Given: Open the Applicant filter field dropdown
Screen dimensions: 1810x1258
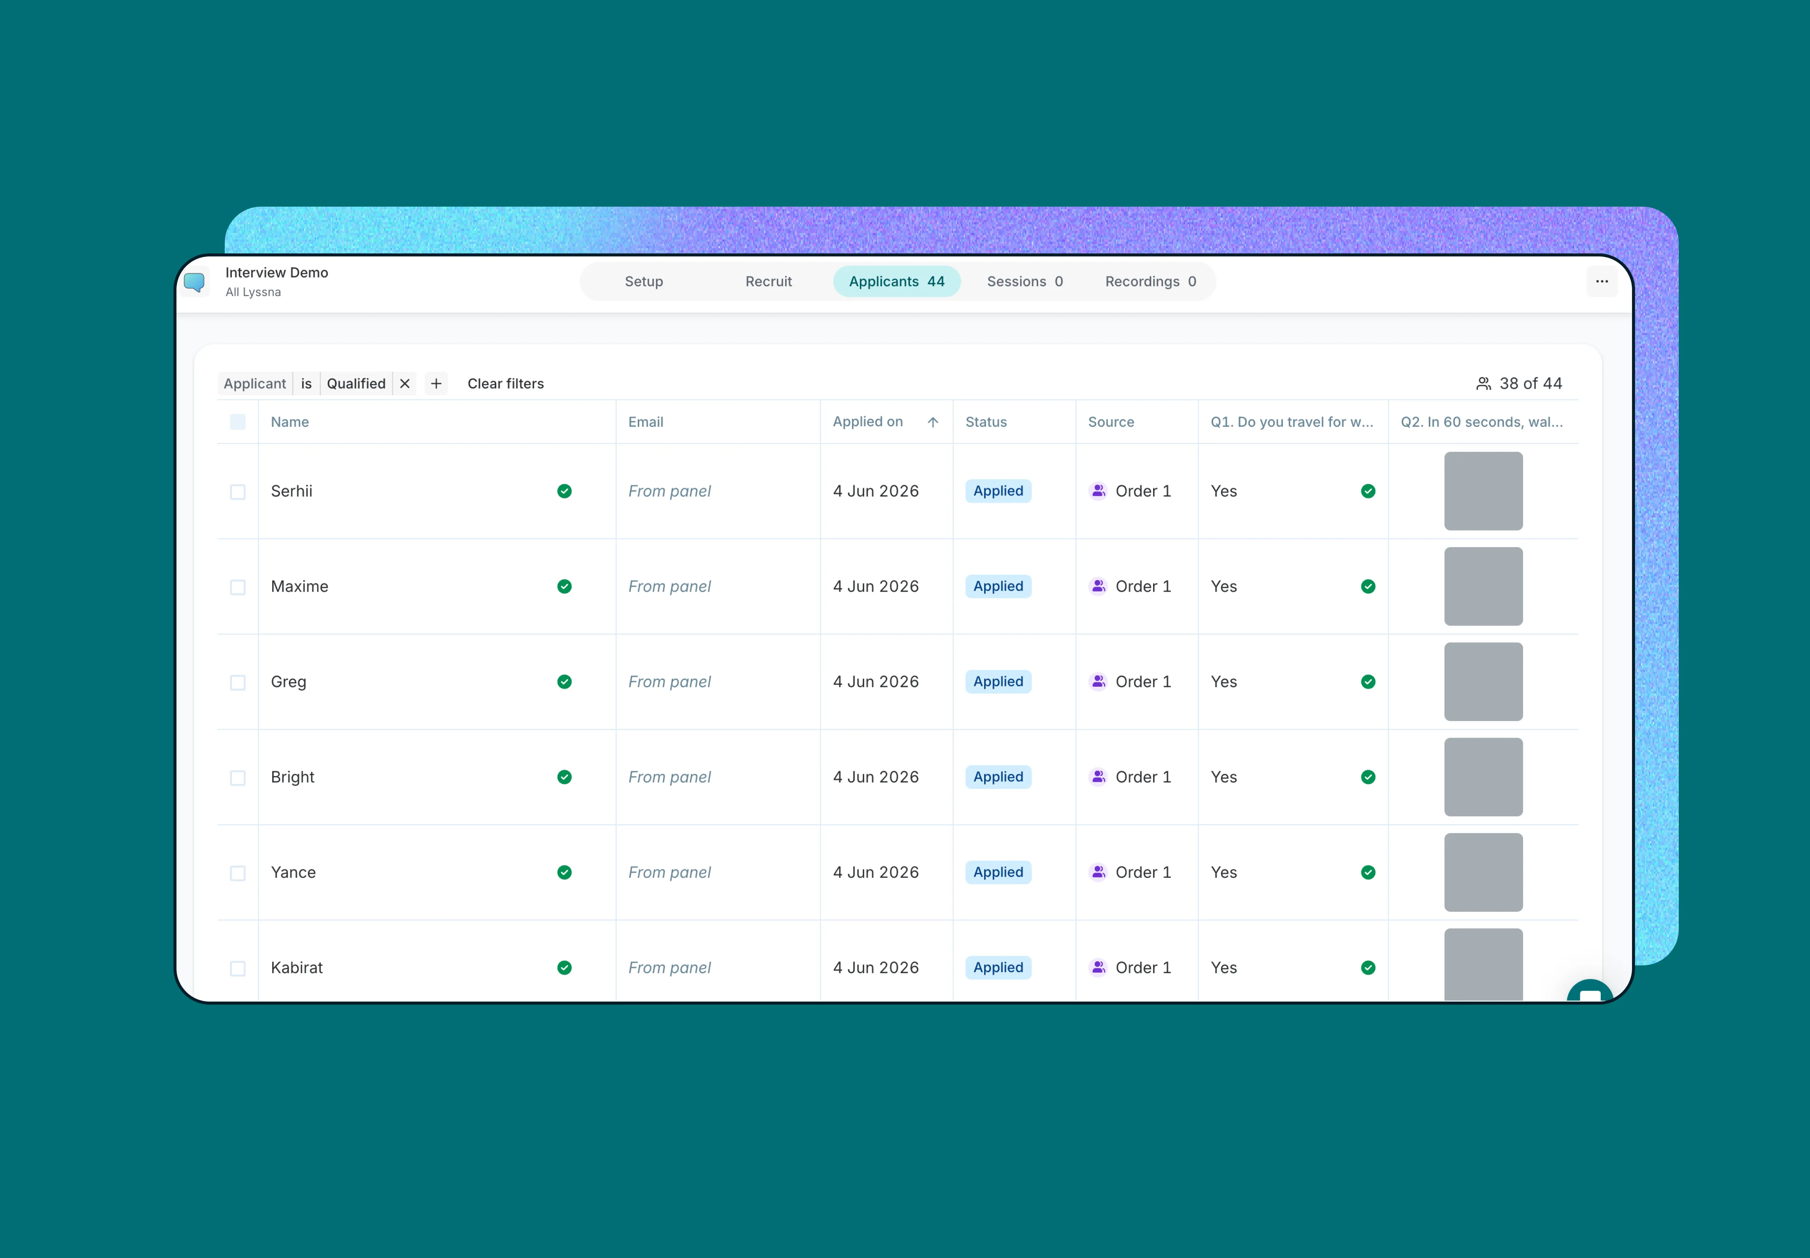Looking at the screenshot, I should (255, 384).
